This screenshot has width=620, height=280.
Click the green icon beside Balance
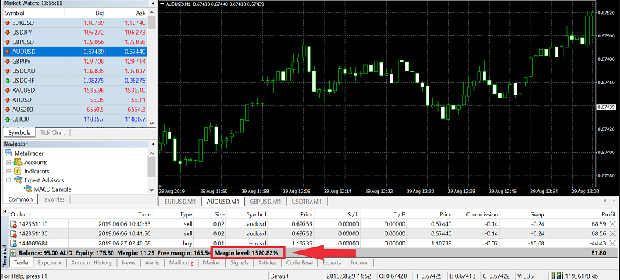[13, 252]
